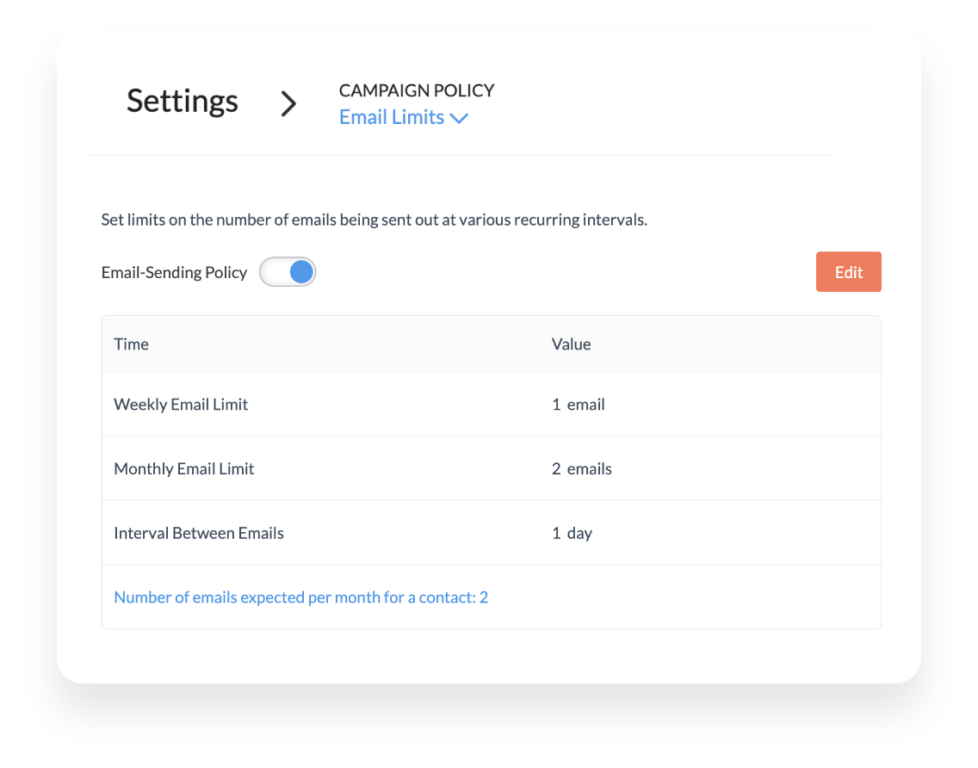
Task: Click the 'Set limits' description text
Action: click(374, 220)
